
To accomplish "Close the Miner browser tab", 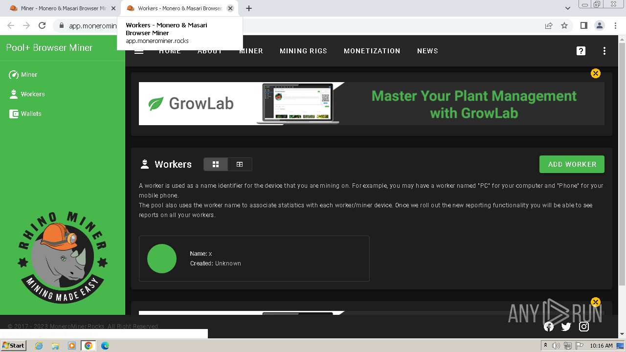I will (x=113, y=8).
